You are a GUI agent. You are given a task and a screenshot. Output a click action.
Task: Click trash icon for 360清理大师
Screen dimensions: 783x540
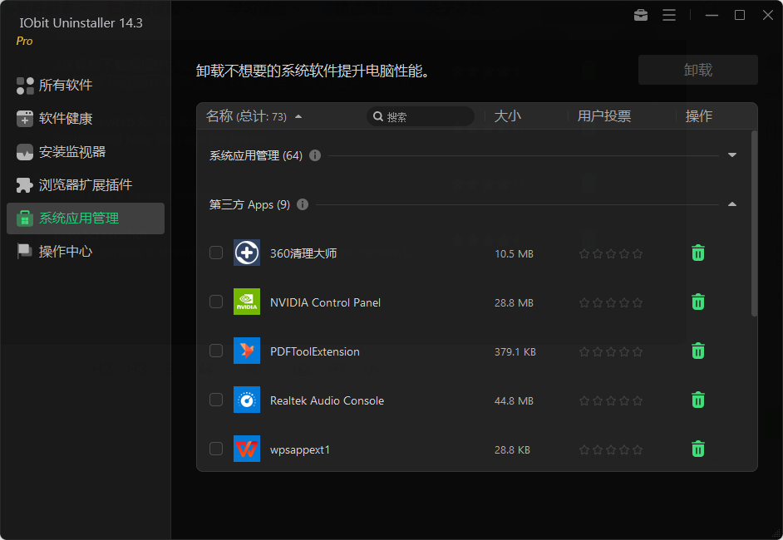coord(698,253)
